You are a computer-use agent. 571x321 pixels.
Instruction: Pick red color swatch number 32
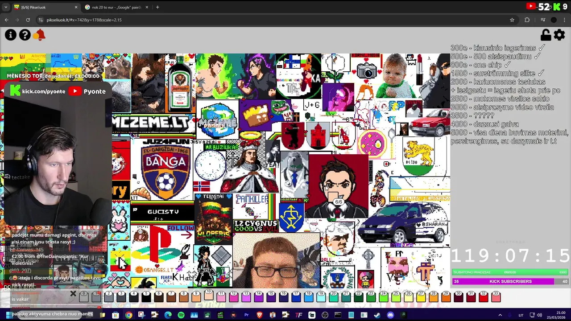pyautogui.click(x=483, y=297)
